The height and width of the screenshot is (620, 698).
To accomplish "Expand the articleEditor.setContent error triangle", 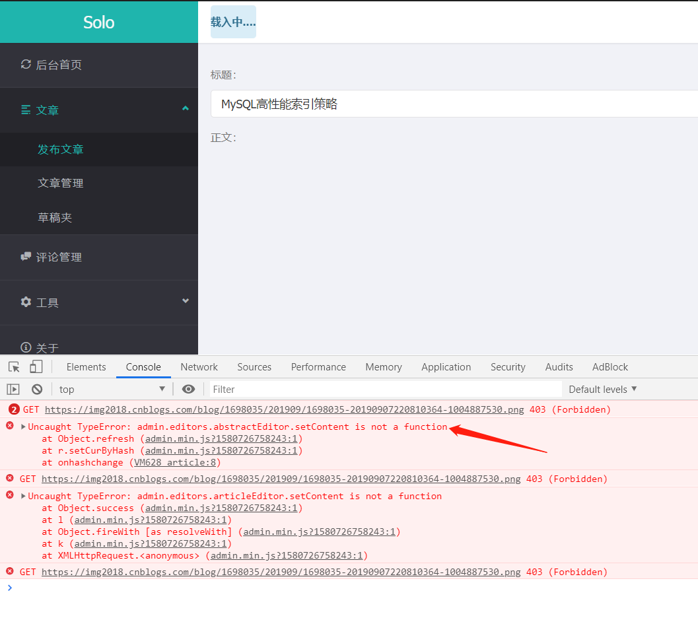I will 23,496.
